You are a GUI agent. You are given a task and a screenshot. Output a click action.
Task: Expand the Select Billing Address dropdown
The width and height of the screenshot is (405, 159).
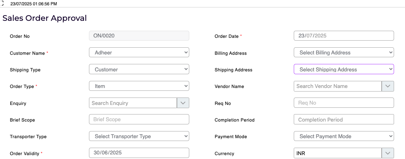tap(344, 53)
